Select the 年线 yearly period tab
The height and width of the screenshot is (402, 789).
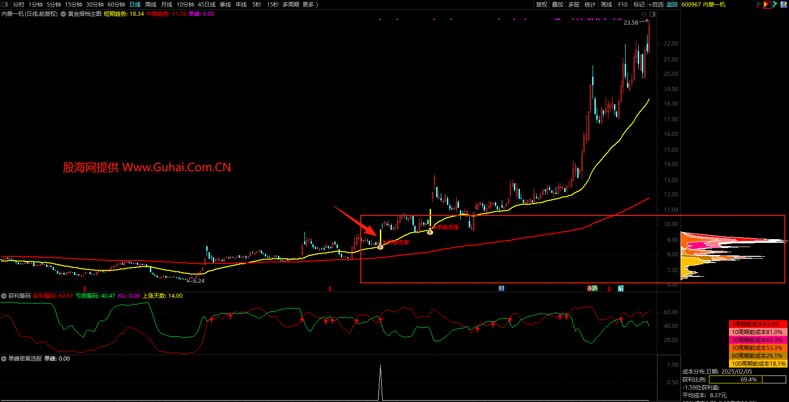pos(241,5)
